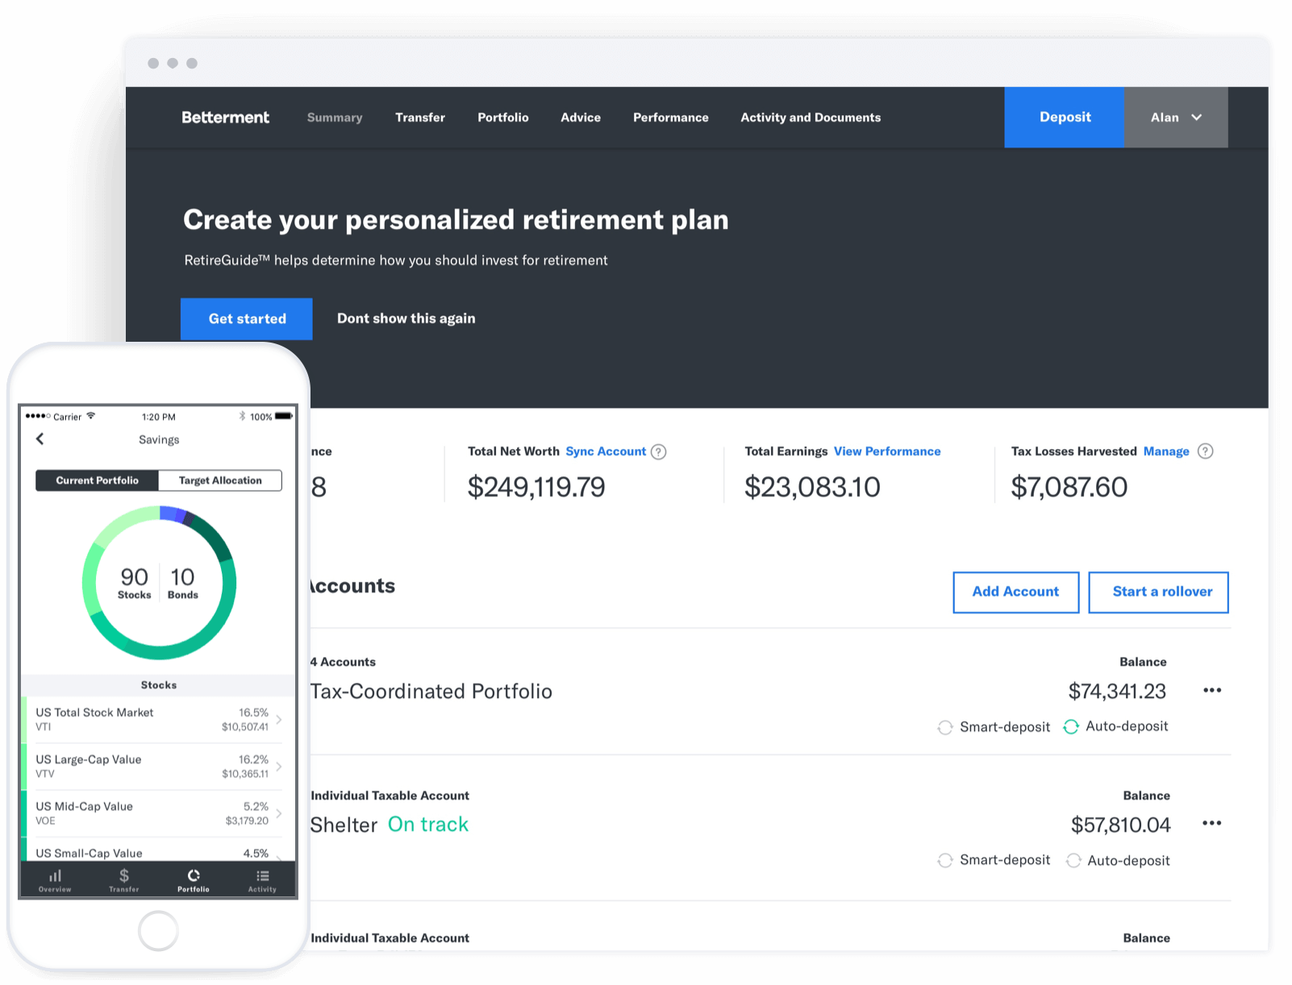Image resolution: width=1292 pixels, height=985 pixels.
Task: Open the Overview tab in mobile app
Action: click(x=55, y=879)
